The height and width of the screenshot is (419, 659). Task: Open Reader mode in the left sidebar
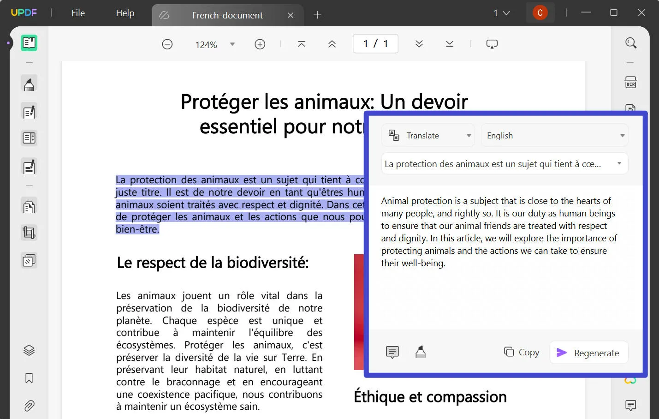coord(29,42)
